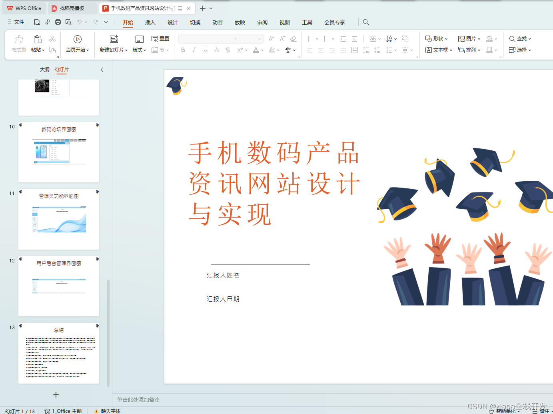Apply highlight color from 突出显示 swatch
The height and width of the screenshot is (414, 553).
(x=272, y=50)
